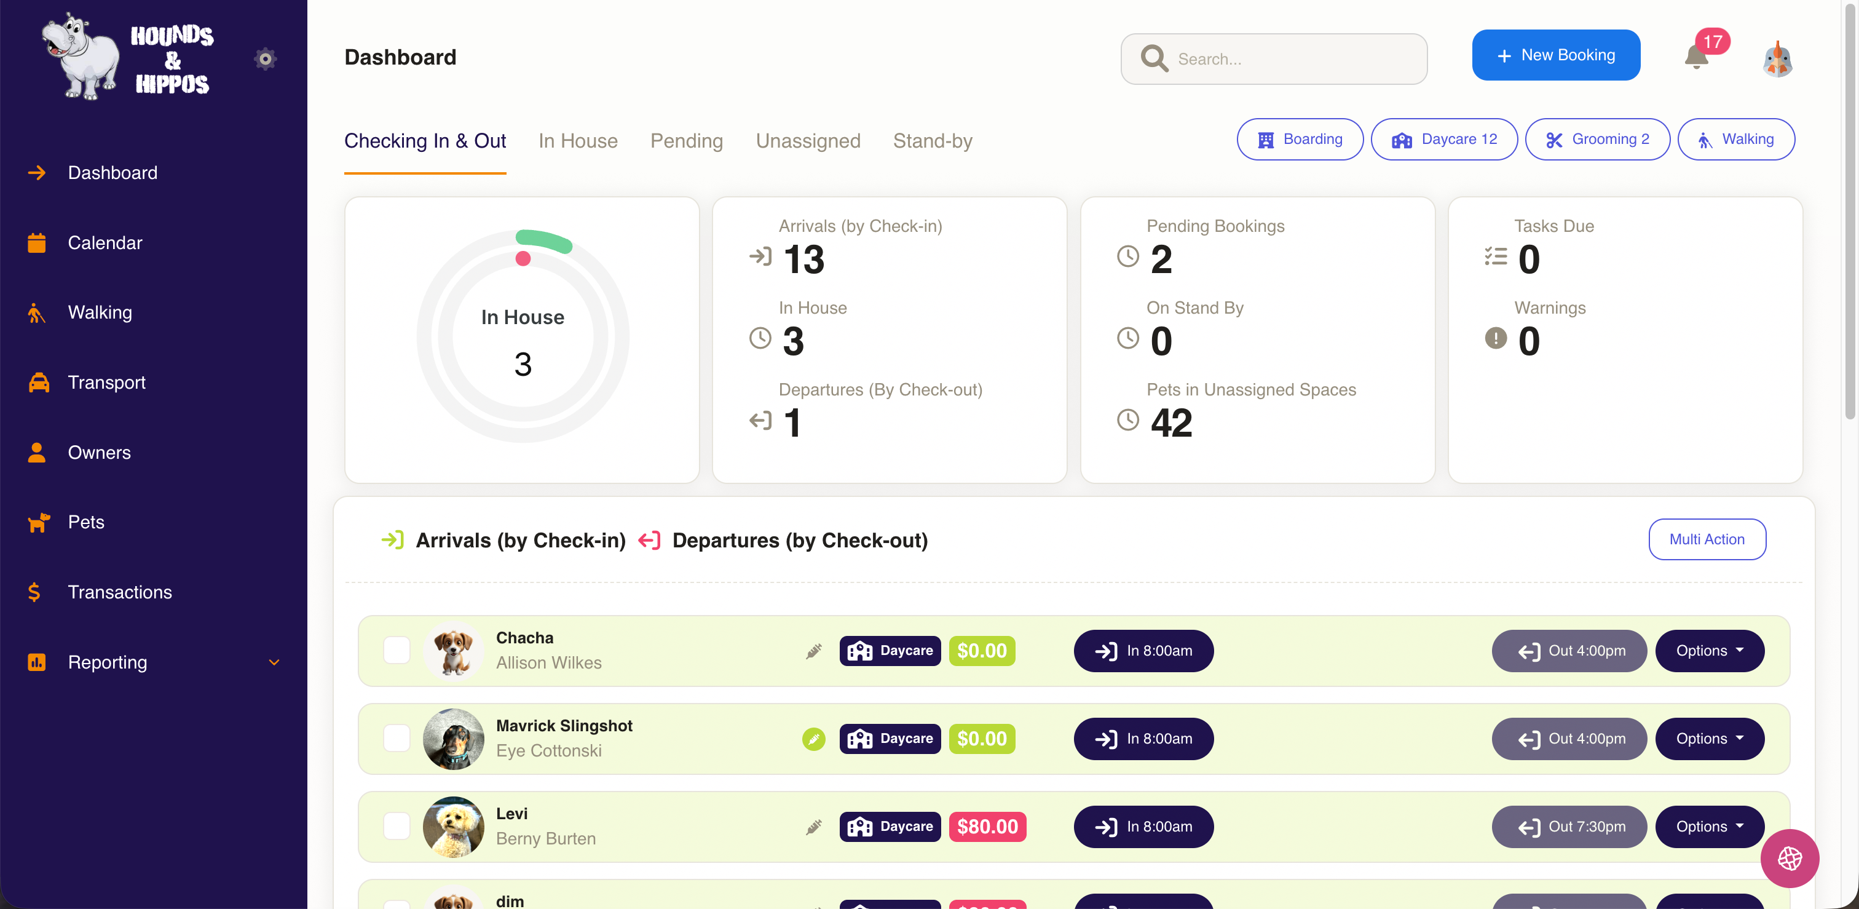Open the Unassigned tab
This screenshot has height=909, width=1859.
pyautogui.click(x=808, y=141)
